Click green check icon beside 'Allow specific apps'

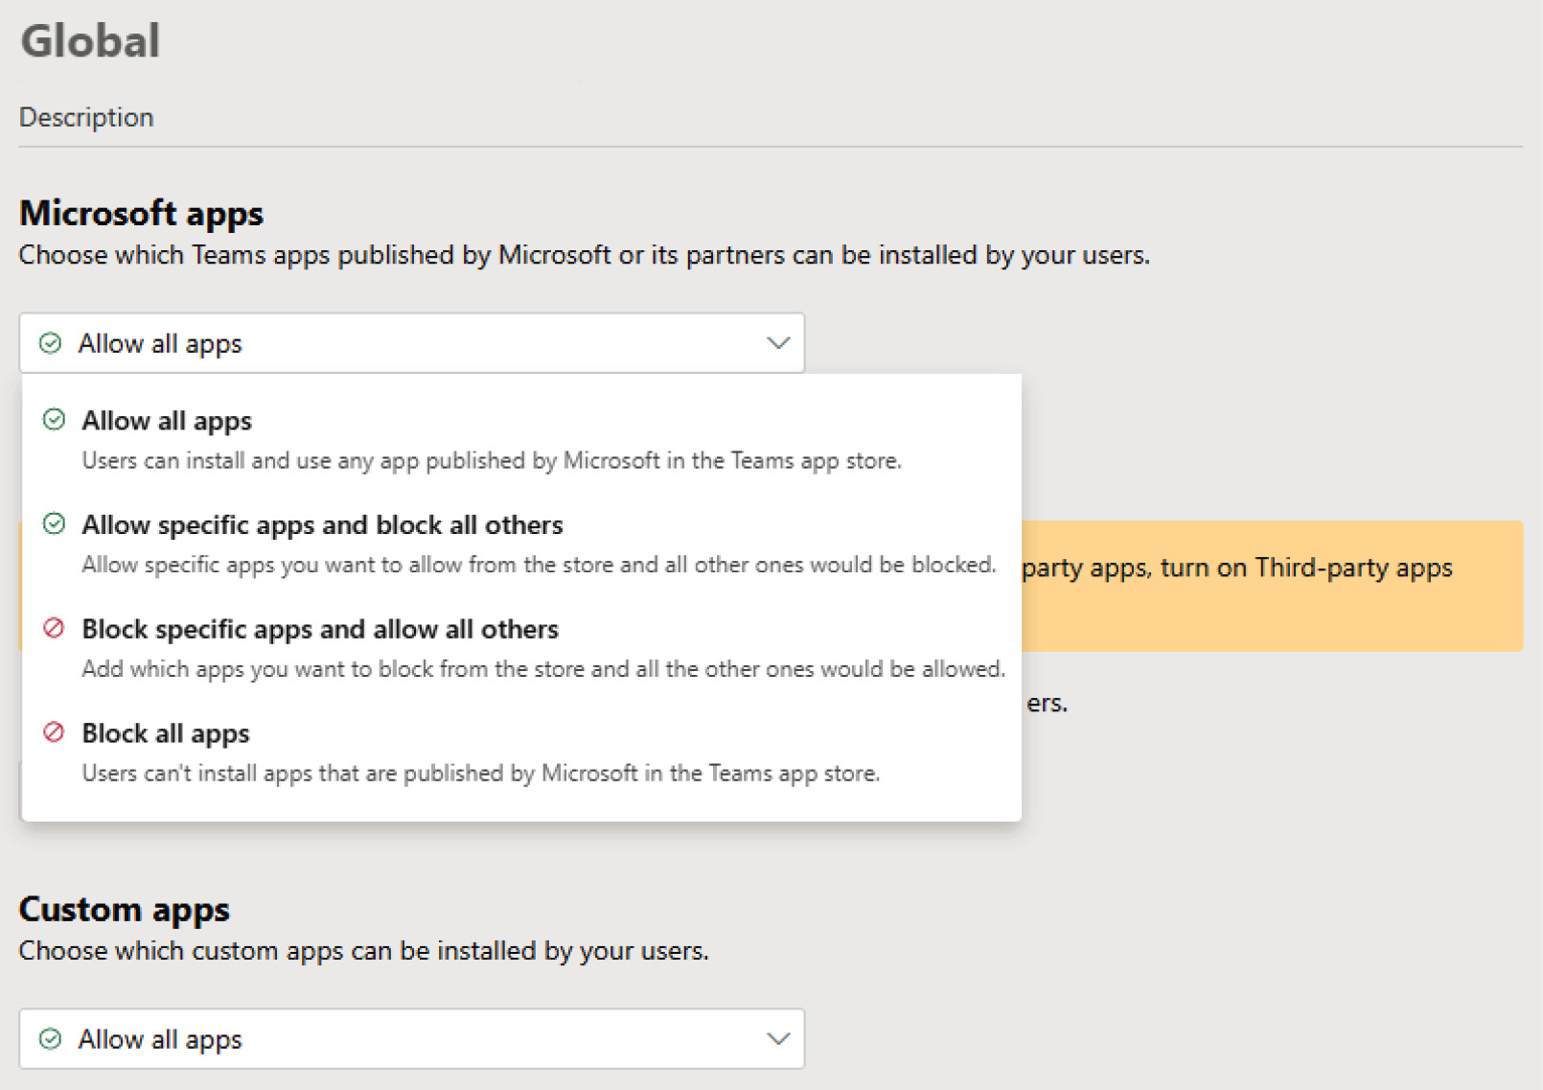pos(54,523)
